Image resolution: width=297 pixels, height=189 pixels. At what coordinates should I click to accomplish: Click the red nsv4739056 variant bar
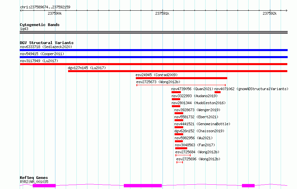pos(176,92)
